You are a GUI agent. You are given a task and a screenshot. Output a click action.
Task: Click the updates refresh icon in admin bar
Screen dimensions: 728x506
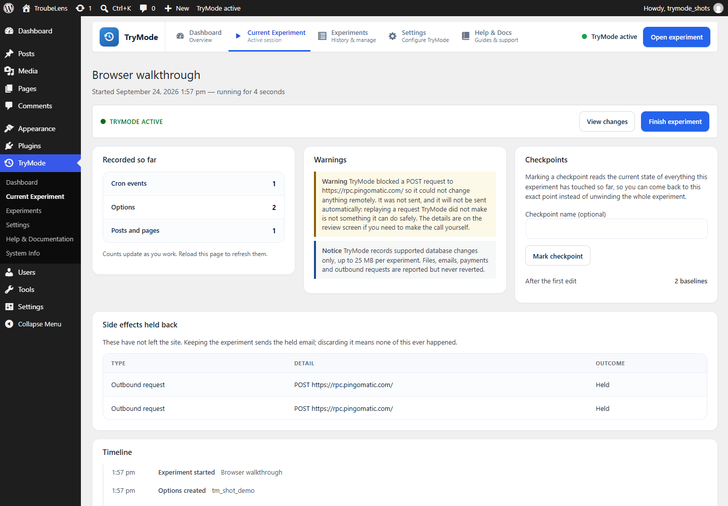80,8
